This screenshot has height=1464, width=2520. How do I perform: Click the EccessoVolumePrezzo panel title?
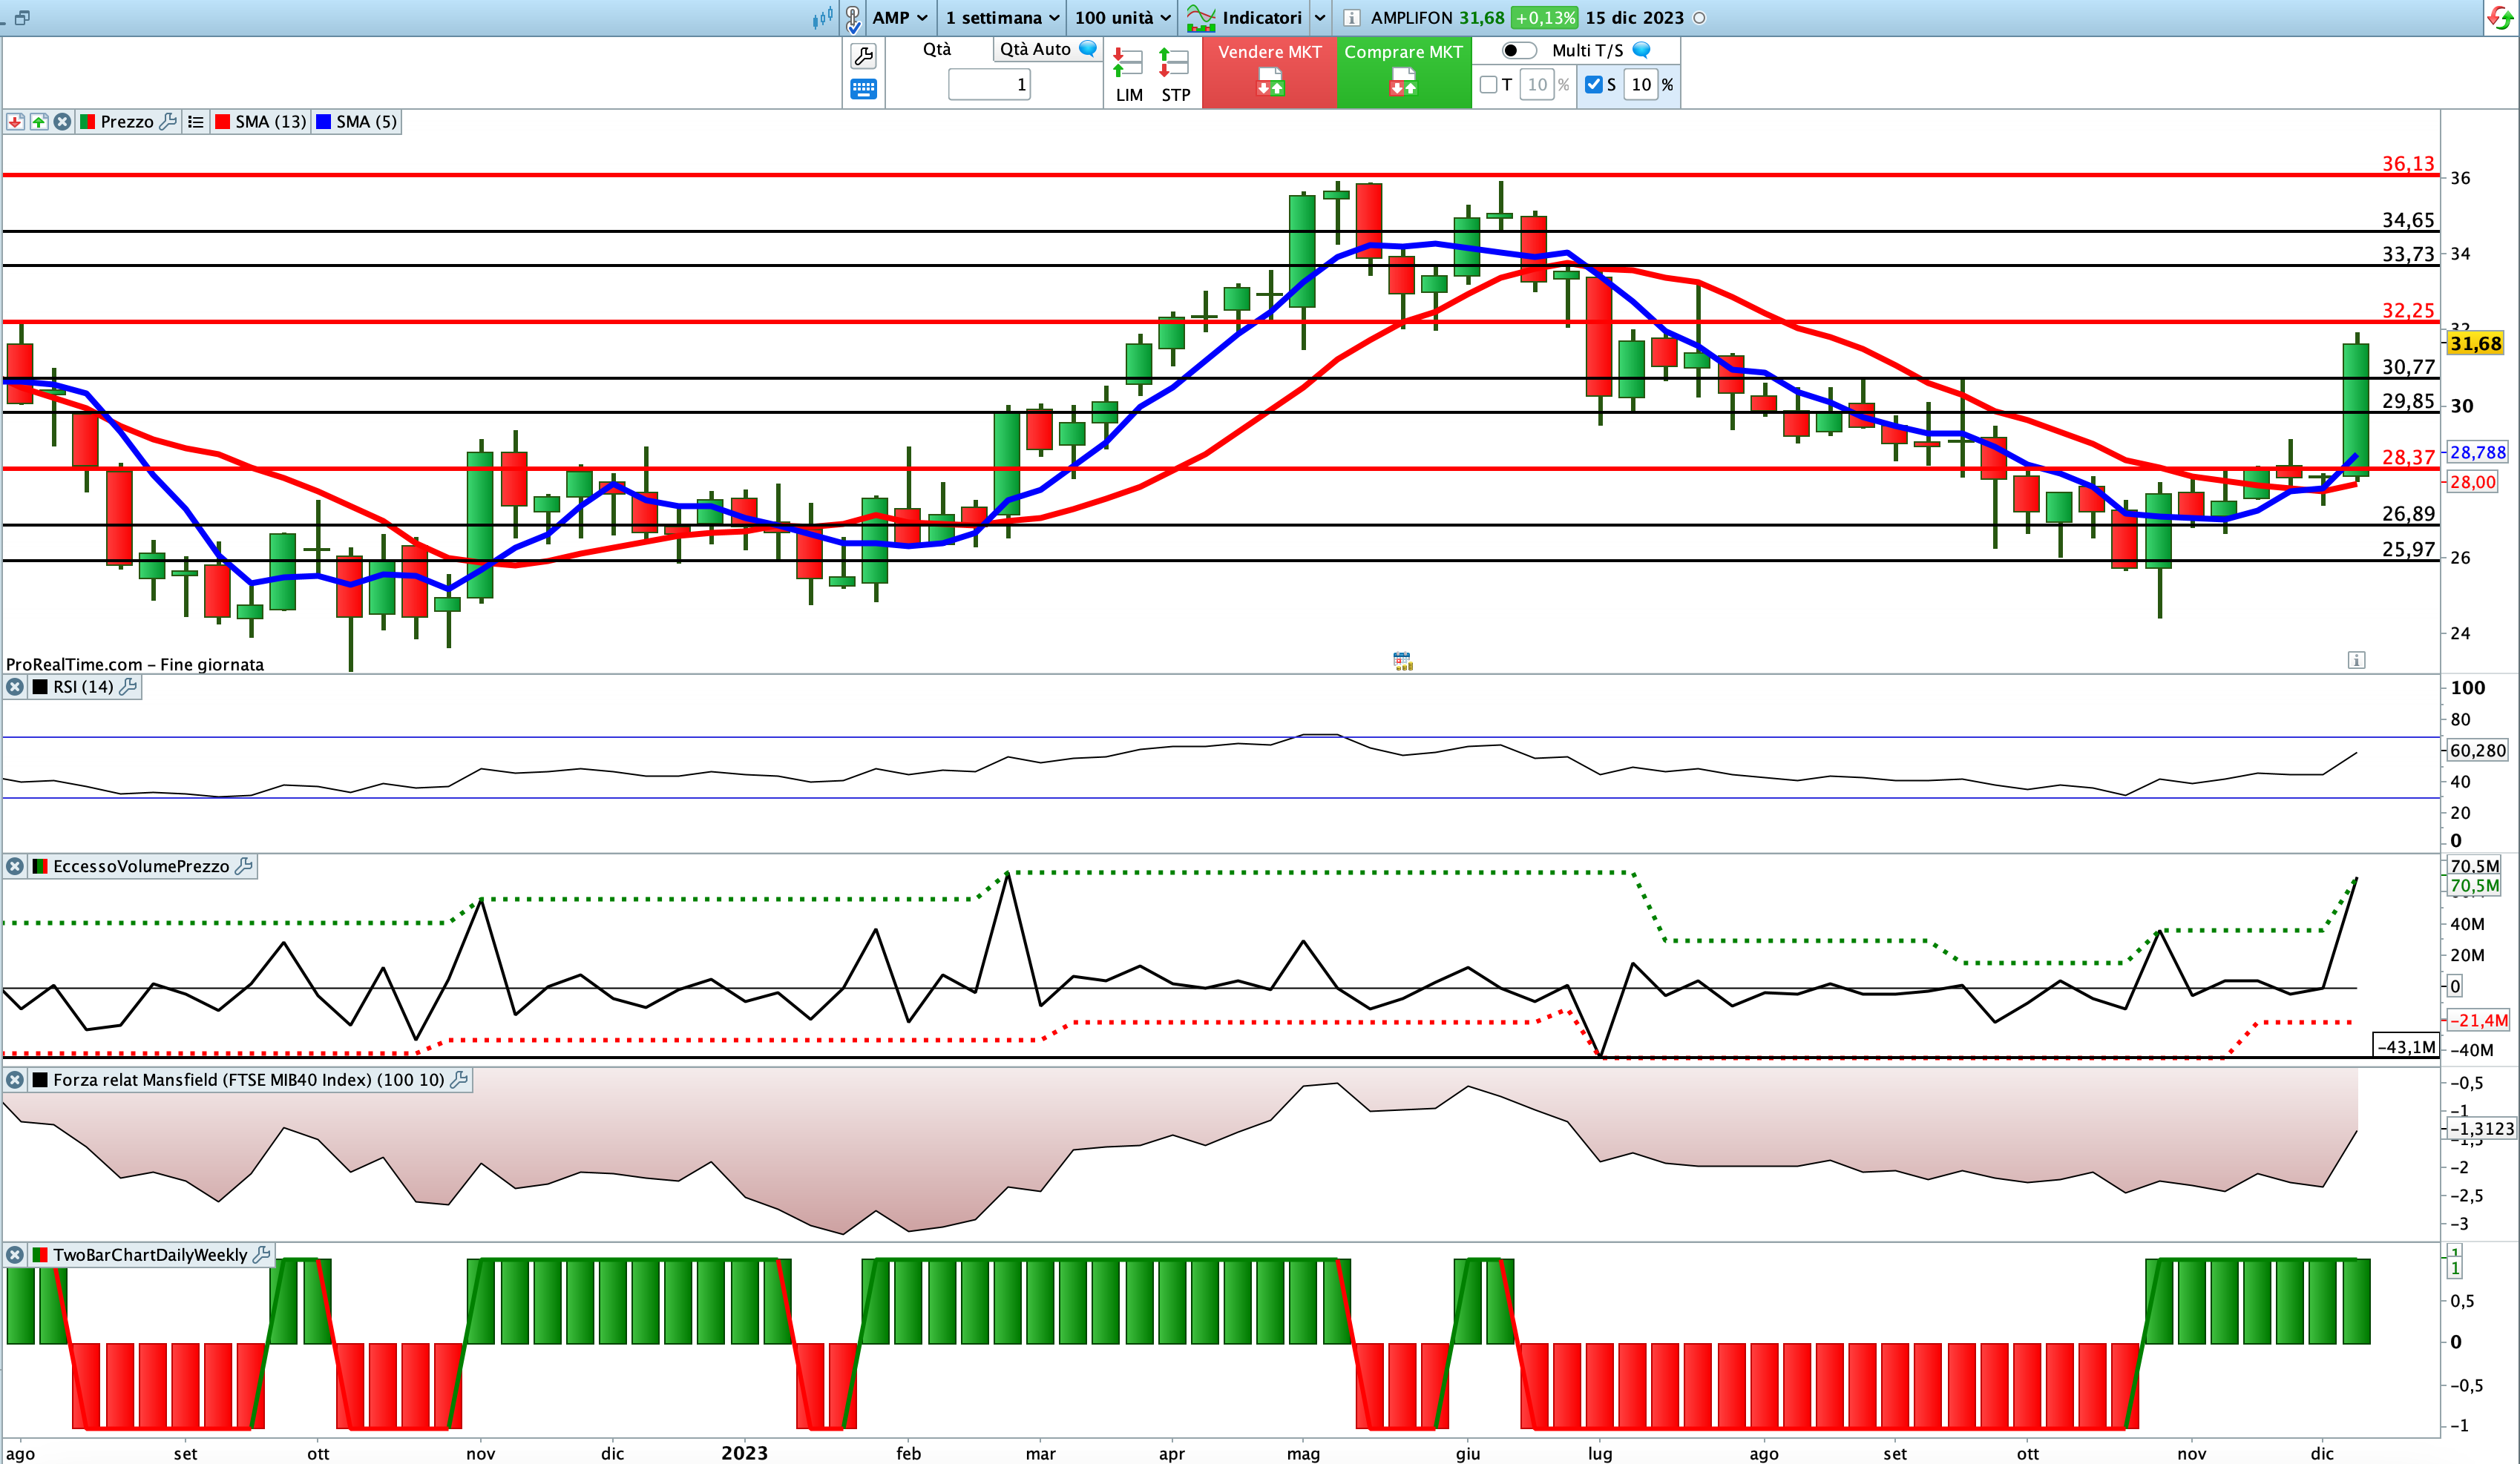point(141,866)
